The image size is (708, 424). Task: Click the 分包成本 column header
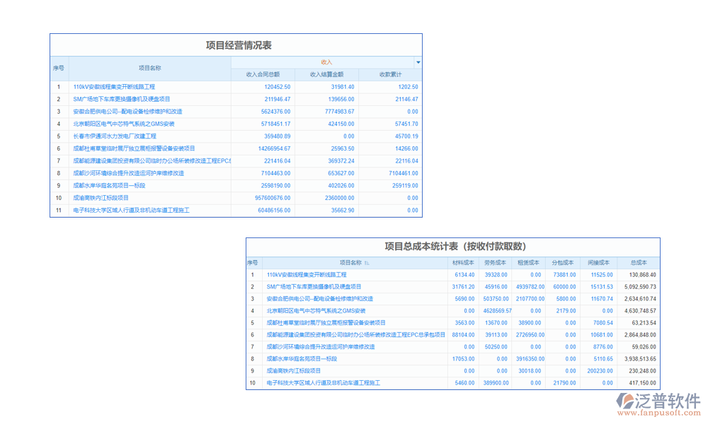564,262
